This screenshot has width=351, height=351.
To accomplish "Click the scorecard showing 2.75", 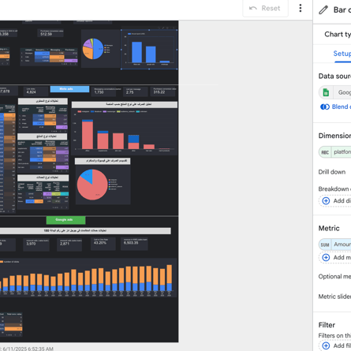I will 136,91.
